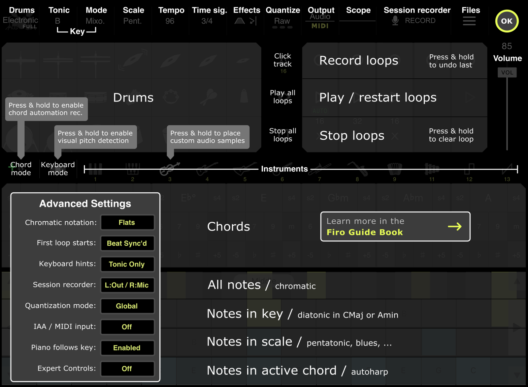Choose the saxophone instrument icon

[x=357, y=169]
